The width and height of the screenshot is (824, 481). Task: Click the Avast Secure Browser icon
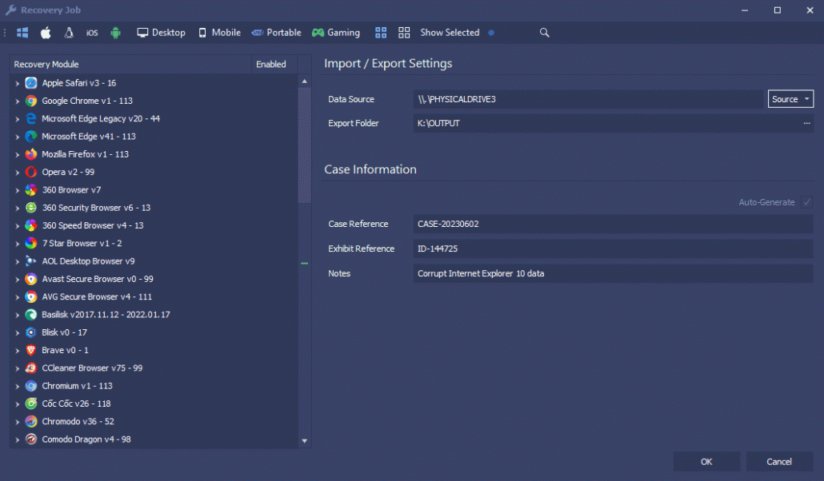coord(31,280)
